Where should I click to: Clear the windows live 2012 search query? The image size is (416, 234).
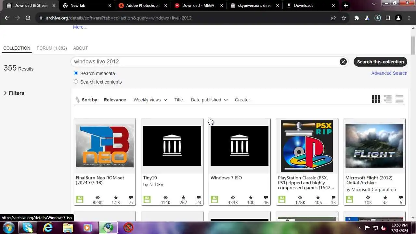343,62
